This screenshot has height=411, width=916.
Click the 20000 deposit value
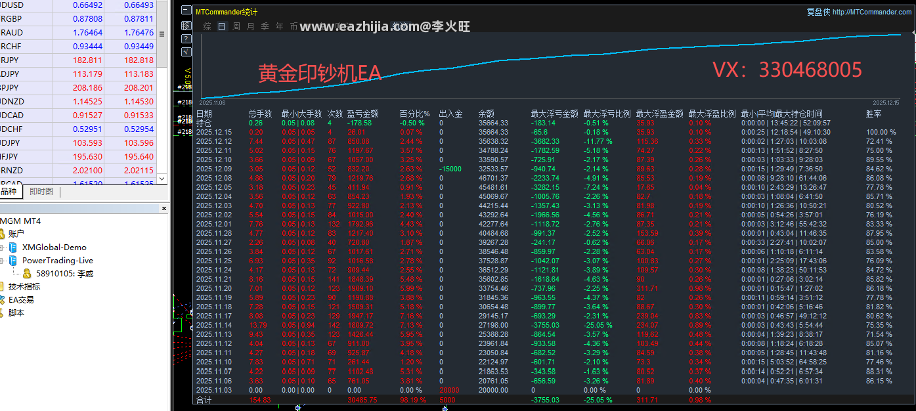point(450,389)
